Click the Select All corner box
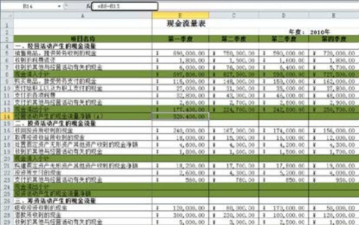Screen dimensions: 359x225 pos(7,15)
